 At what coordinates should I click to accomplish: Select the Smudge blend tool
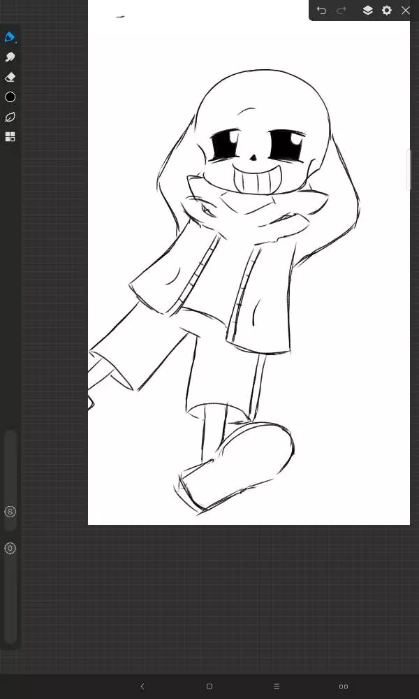pyautogui.click(x=10, y=57)
